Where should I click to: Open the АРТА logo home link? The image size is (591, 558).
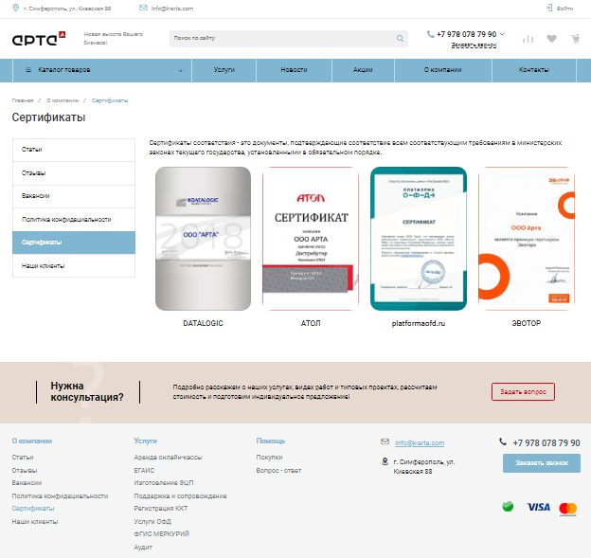tap(39, 39)
